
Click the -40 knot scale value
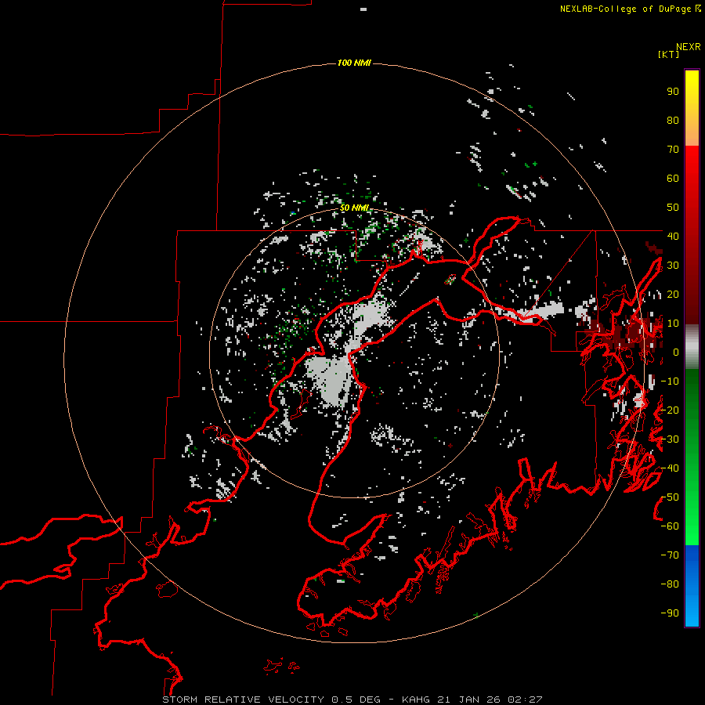click(x=670, y=468)
